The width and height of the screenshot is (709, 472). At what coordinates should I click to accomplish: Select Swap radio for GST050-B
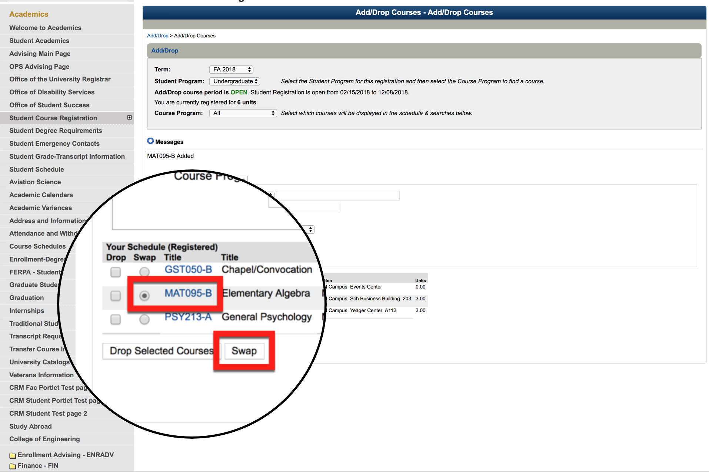[144, 272]
